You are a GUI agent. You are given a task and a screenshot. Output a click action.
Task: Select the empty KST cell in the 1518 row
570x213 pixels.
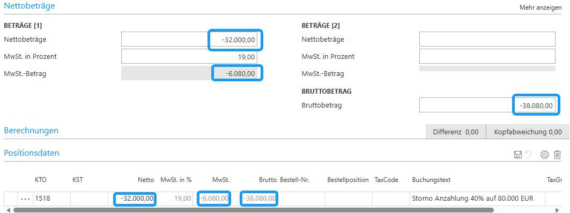click(90, 199)
